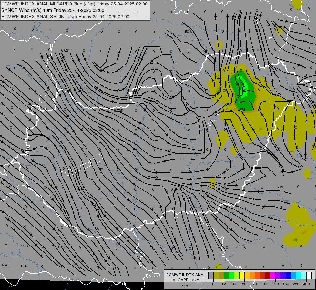The height and width of the screenshot is (290, 316).
Task: Pick the bright green legend swatch
Action: pyautogui.click(x=232, y=275)
